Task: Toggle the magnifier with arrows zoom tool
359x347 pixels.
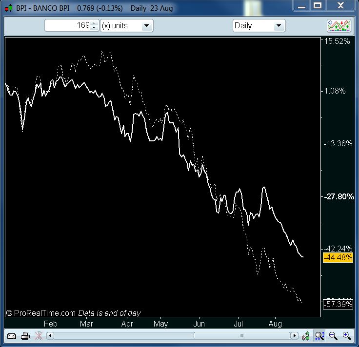Action: (x=319, y=336)
